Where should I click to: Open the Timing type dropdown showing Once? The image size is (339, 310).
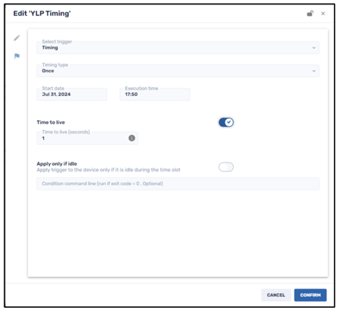(172, 71)
